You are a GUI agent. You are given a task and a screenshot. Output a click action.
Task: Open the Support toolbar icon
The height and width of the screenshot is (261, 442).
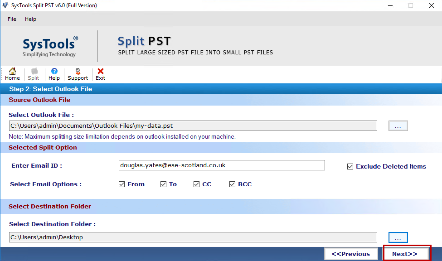coord(78,74)
